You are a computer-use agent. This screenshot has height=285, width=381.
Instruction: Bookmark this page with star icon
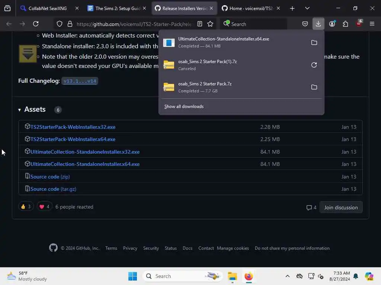(x=210, y=24)
